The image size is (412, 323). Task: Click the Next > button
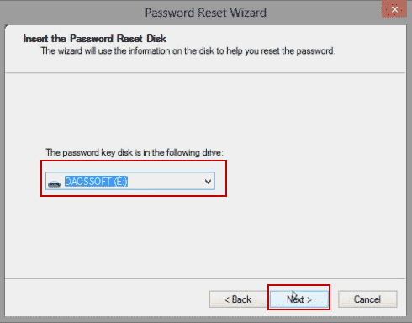click(298, 299)
